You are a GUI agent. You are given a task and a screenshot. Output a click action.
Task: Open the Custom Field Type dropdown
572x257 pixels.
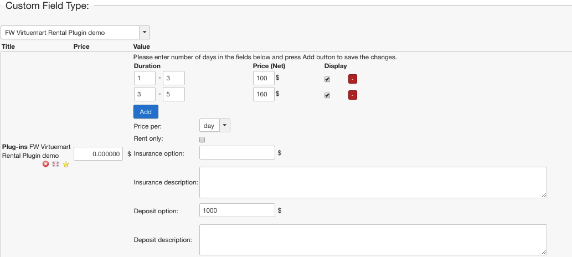75,33
